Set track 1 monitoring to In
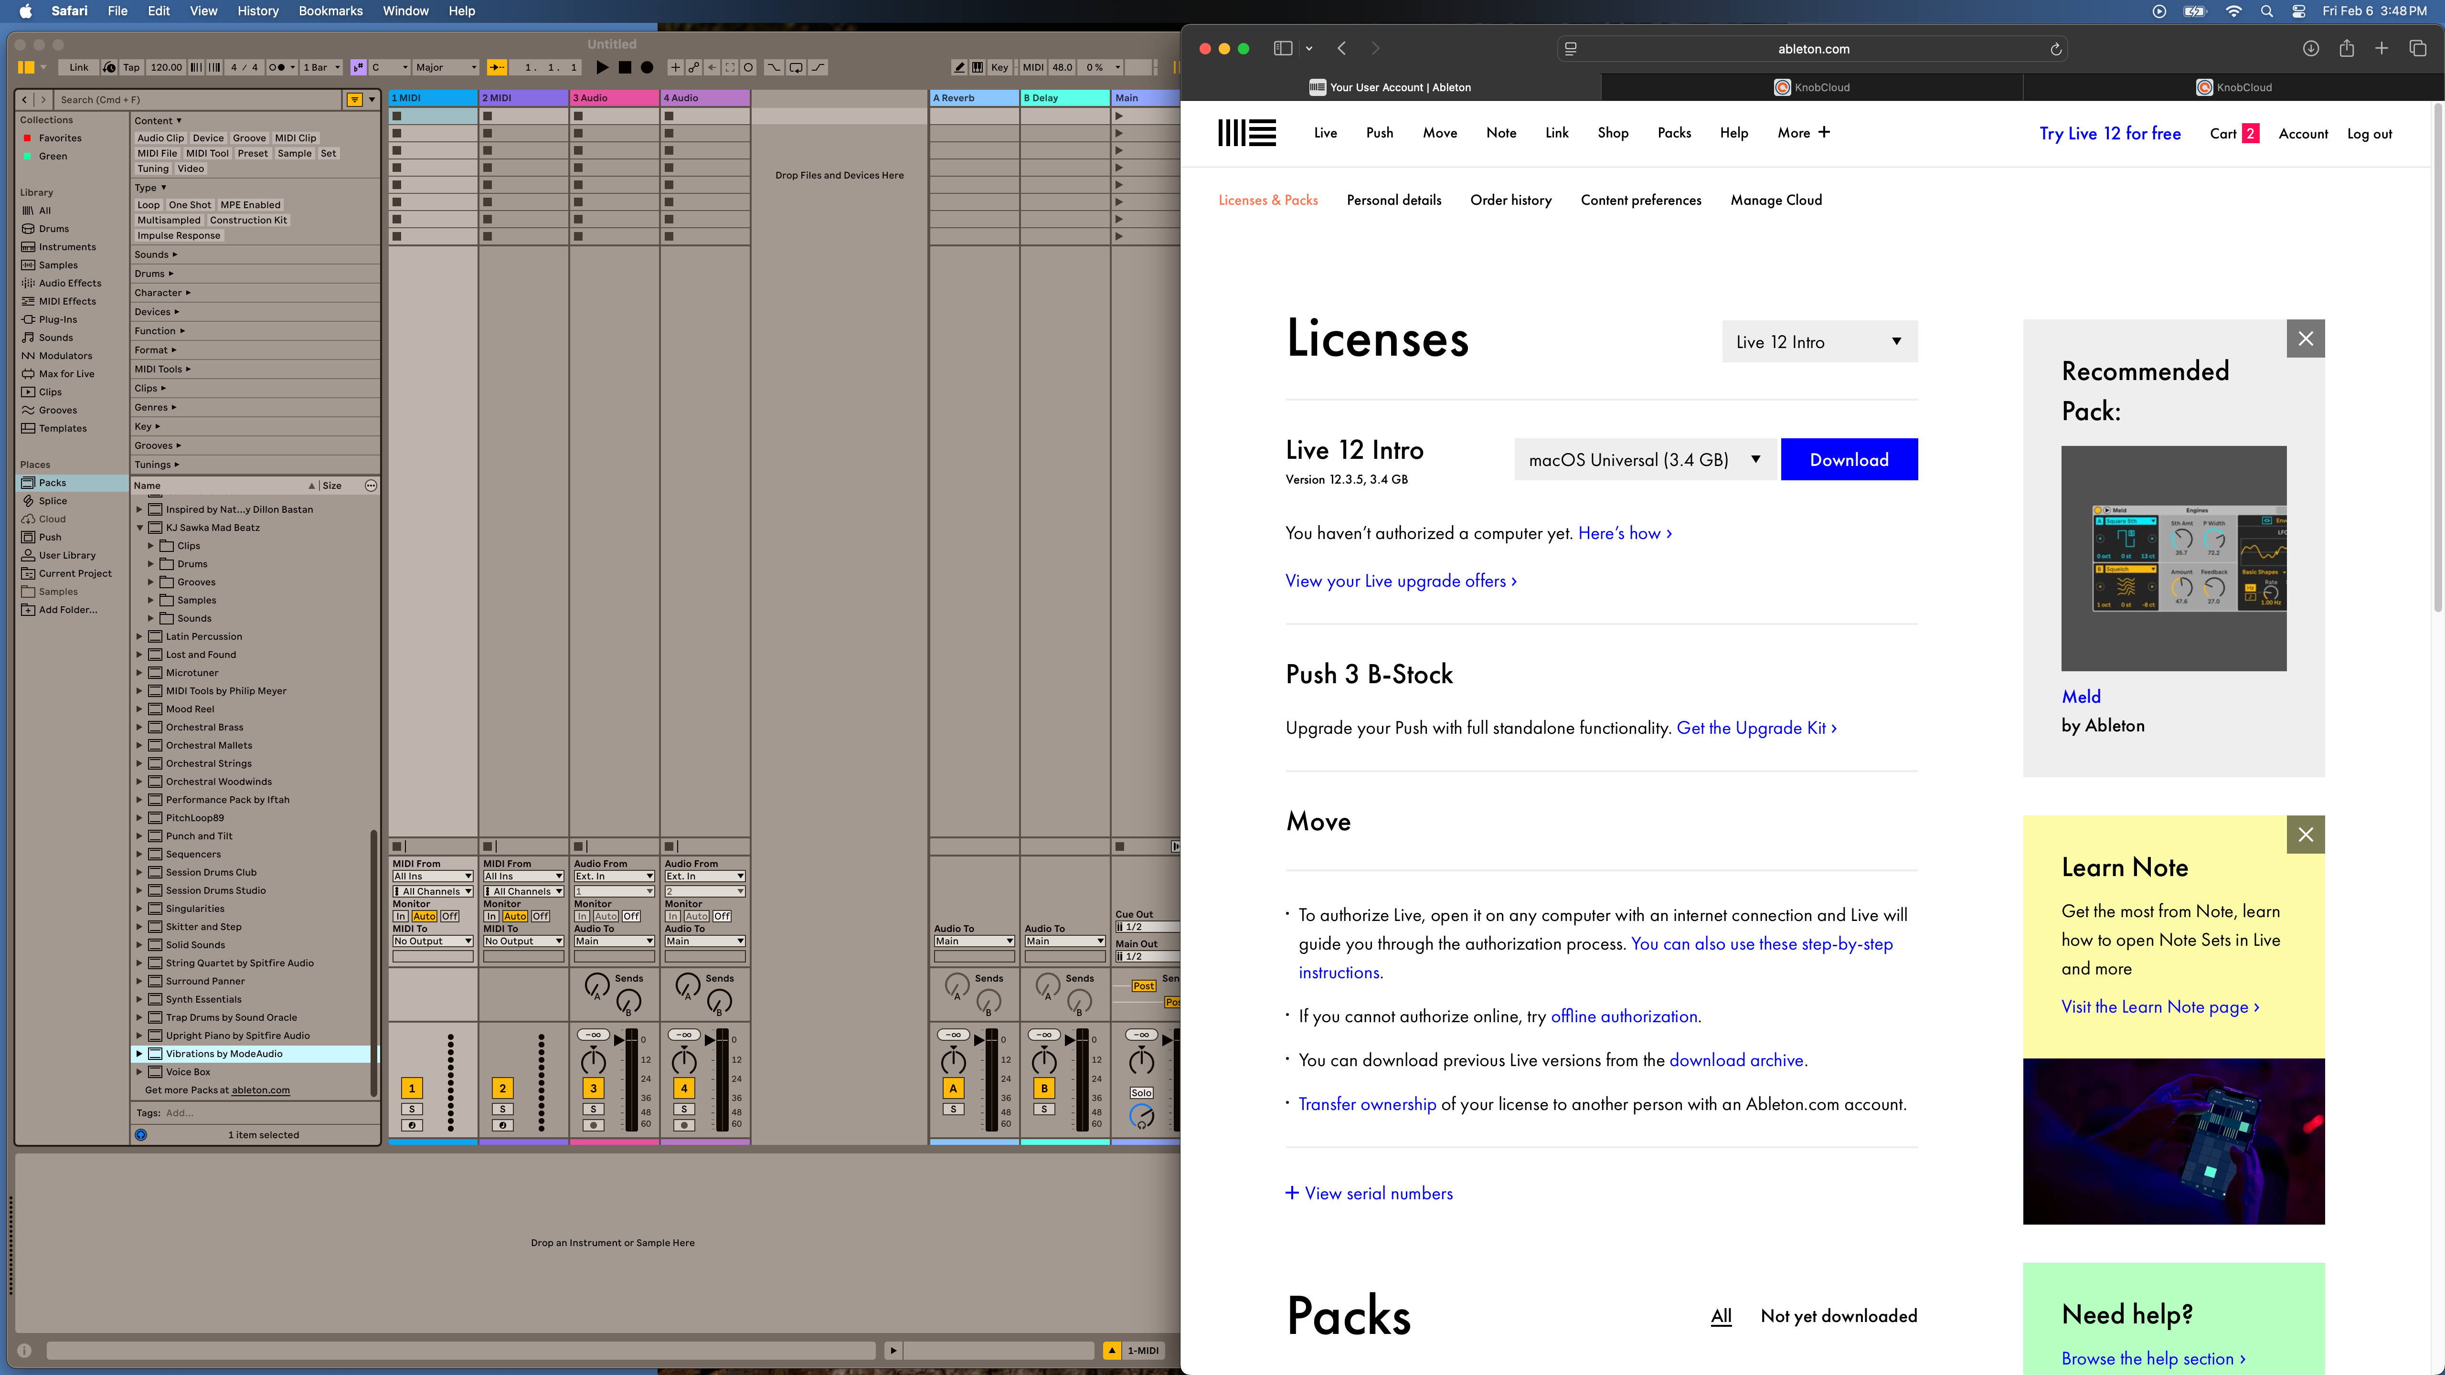The height and width of the screenshot is (1375, 2445). click(400, 916)
